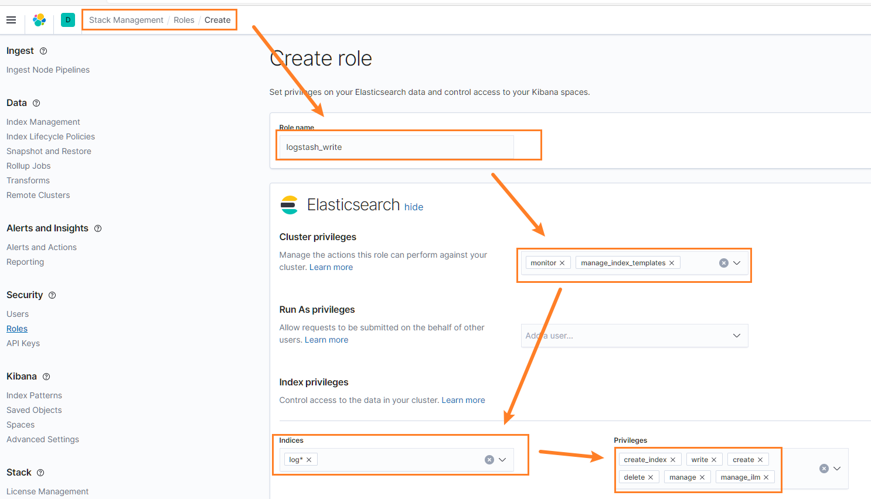The image size is (871, 499).
Task: Remove the manage_index_templates privilege tag
Action: pos(672,263)
